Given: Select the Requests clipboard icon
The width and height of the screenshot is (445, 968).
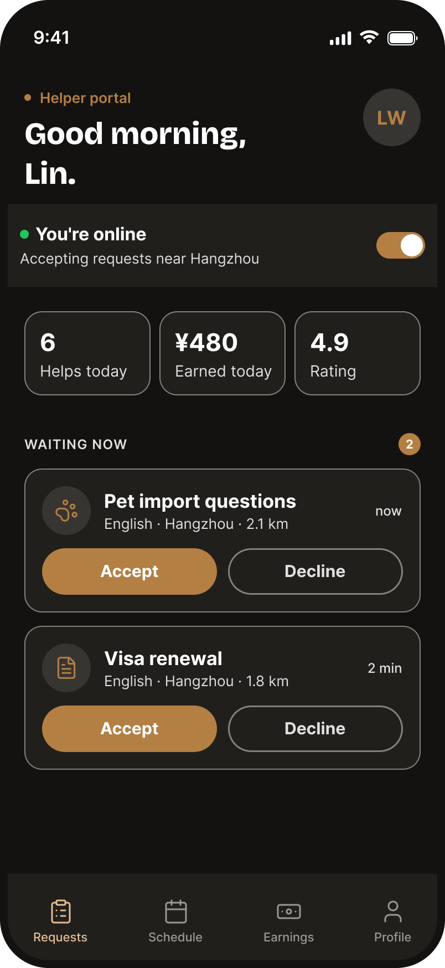Looking at the screenshot, I should [61, 912].
